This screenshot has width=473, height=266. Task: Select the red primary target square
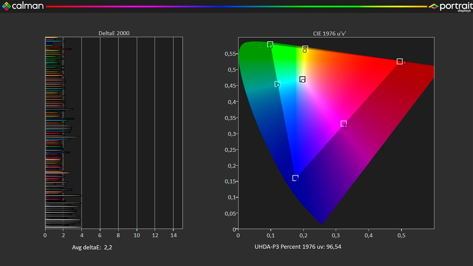coord(399,61)
